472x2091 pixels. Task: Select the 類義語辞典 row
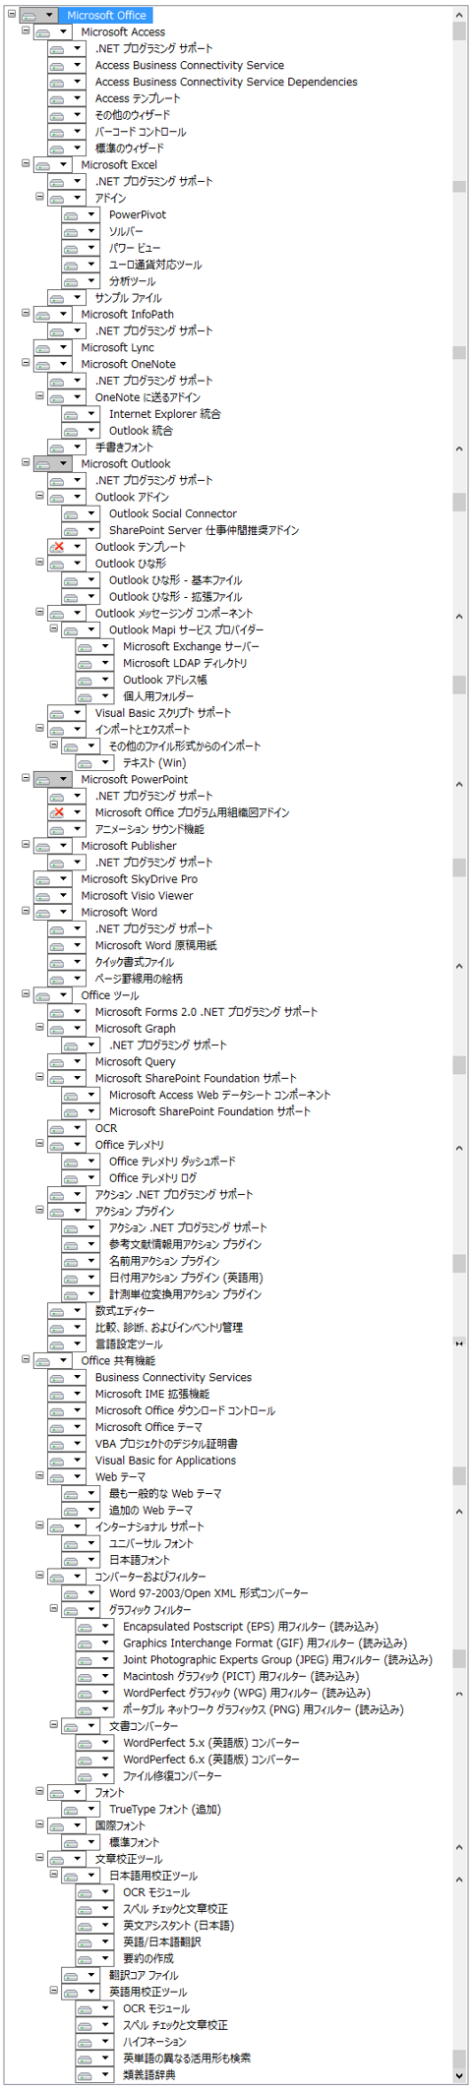pyautogui.click(x=149, y=2075)
